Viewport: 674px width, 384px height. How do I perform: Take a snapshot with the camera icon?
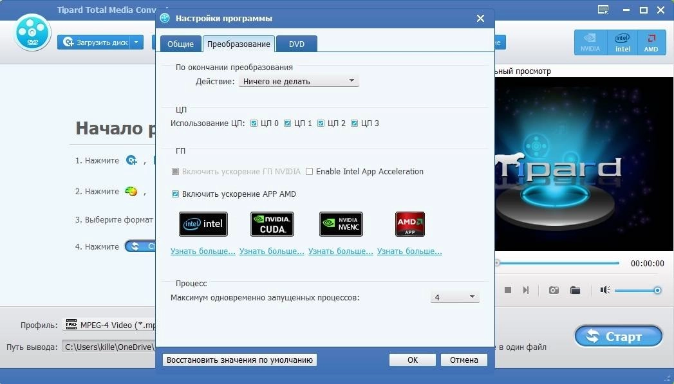point(554,290)
